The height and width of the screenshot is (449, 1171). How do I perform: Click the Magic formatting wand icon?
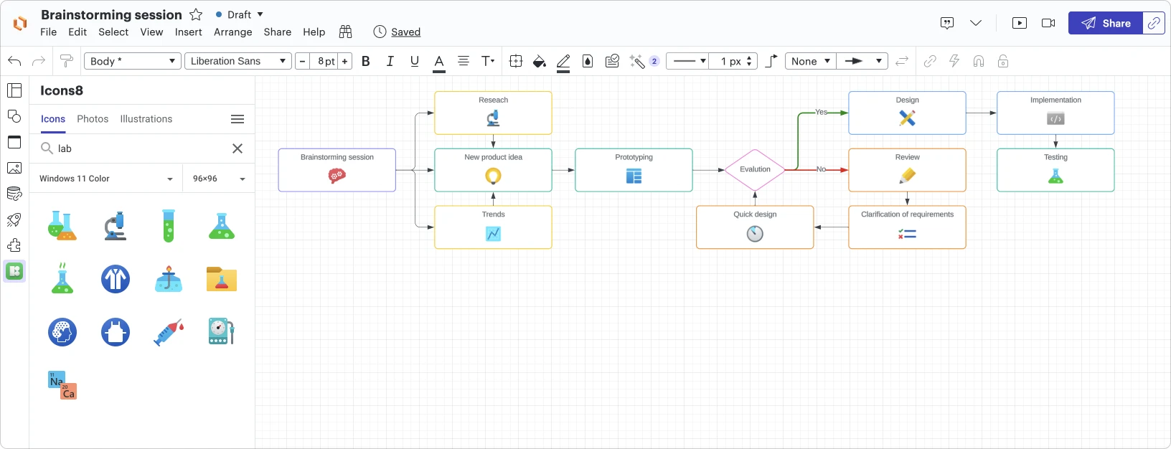point(636,61)
